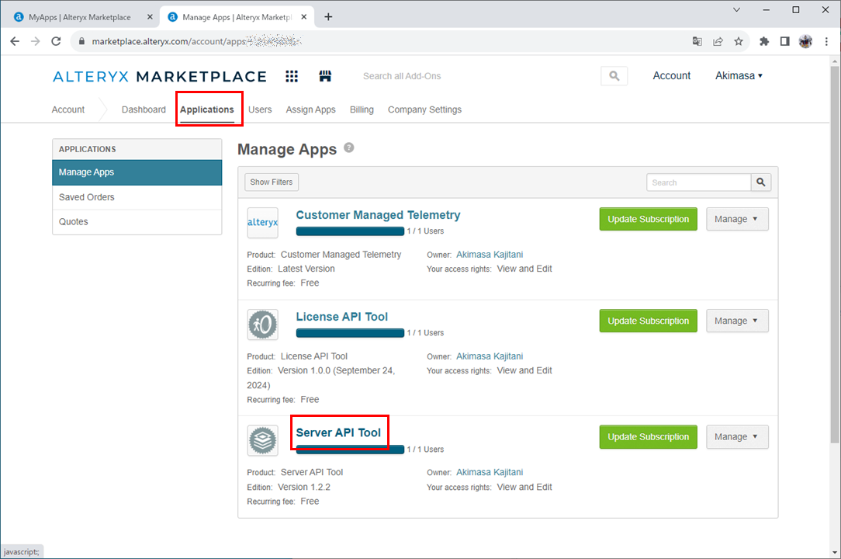
Task: Click the magnifier search button in header
Action: pyautogui.click(x=614, y=76)
